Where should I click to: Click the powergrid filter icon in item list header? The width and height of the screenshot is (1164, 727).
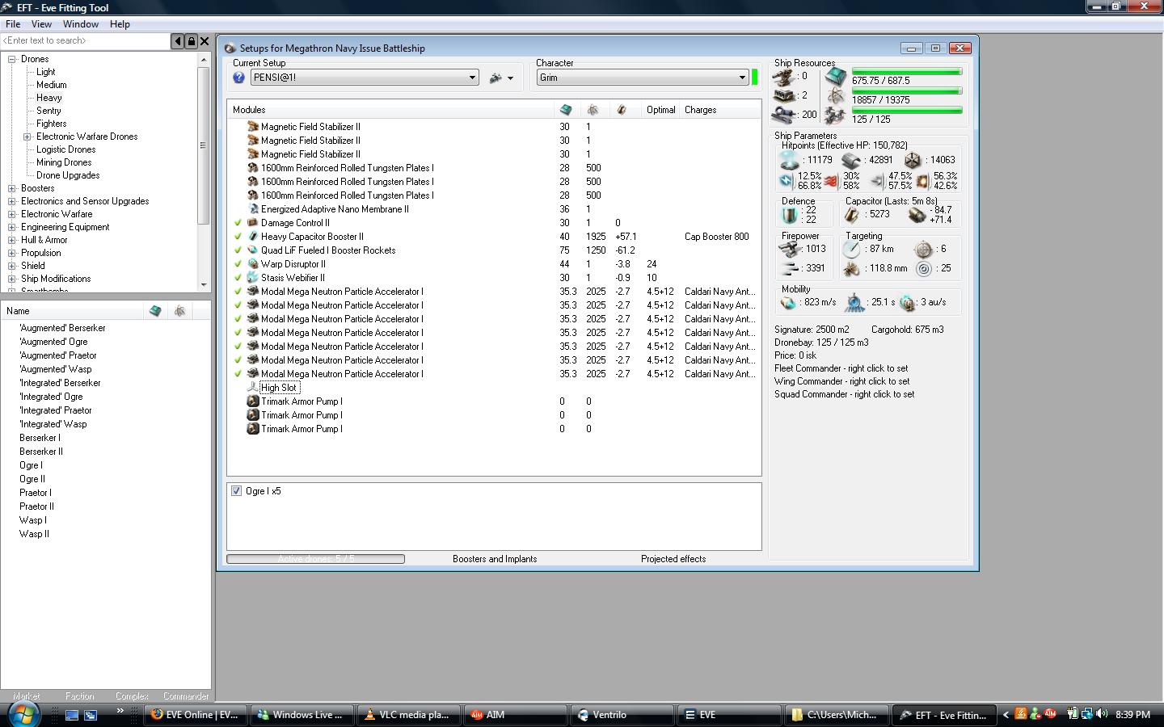coord(180,311)
